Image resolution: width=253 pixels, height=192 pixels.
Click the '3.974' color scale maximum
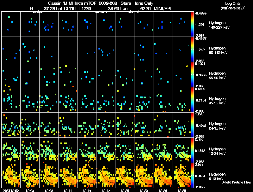tap(199, 165)
